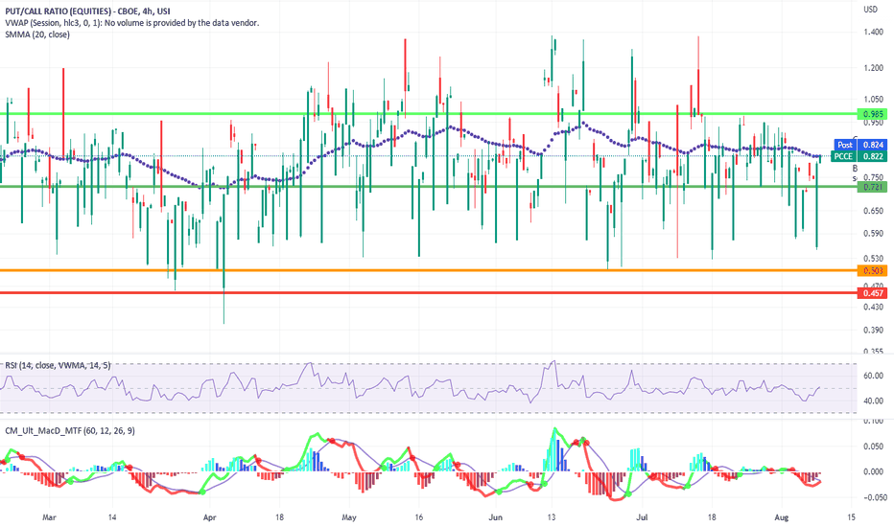Viewport: 894px width, 527px height.
Task: Click the PUT/CALL RATIO (EQUITIES) symbol title
Action: 87,11
